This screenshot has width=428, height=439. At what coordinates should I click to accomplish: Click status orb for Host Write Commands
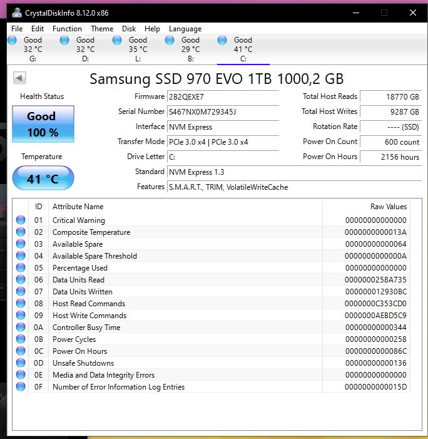[x=21, y=315]
